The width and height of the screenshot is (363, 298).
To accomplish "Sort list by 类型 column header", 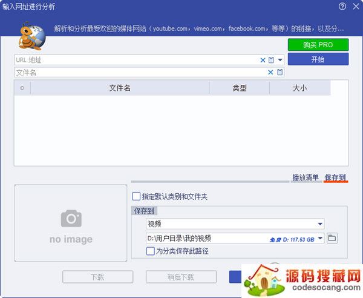I will click(x=240, y=88).
